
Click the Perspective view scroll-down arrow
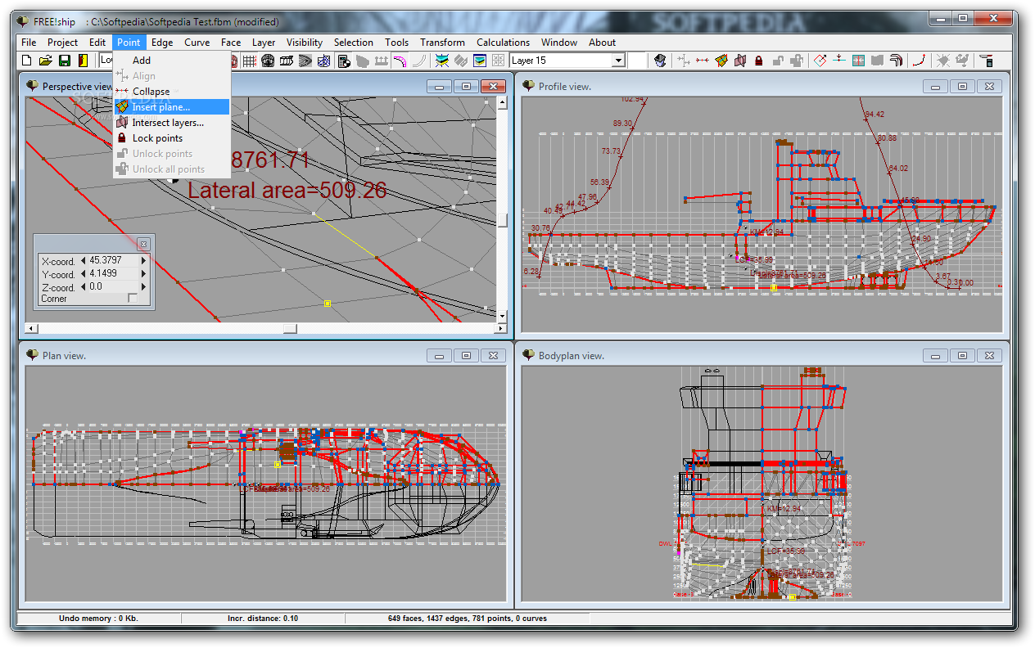point(503,315)
